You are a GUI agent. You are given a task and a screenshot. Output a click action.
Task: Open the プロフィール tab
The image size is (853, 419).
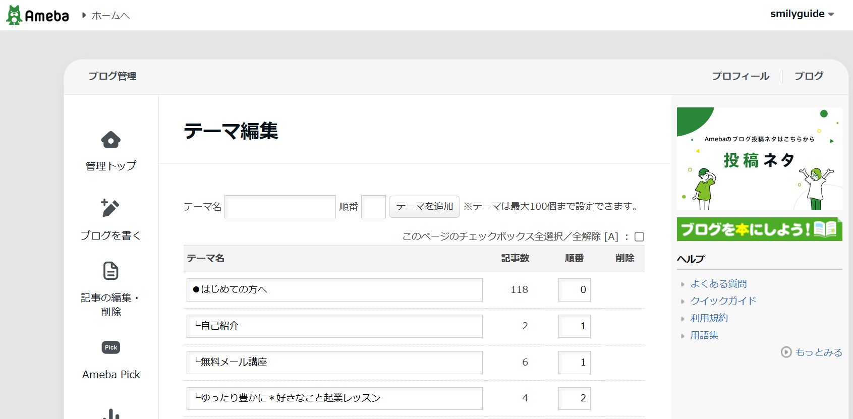tap(741, 76)
